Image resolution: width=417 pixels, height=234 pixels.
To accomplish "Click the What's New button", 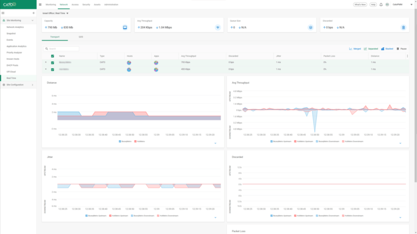I will click(x=360, y=4).
